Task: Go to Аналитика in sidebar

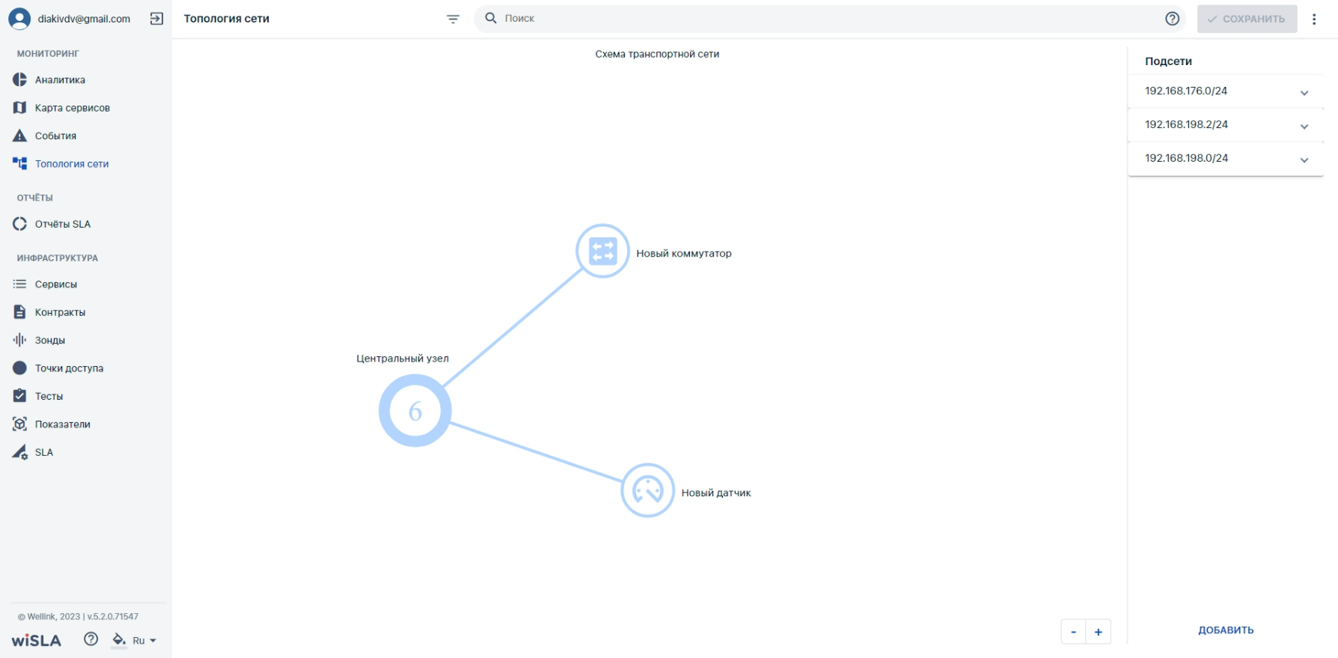Action: coord(60,80)
